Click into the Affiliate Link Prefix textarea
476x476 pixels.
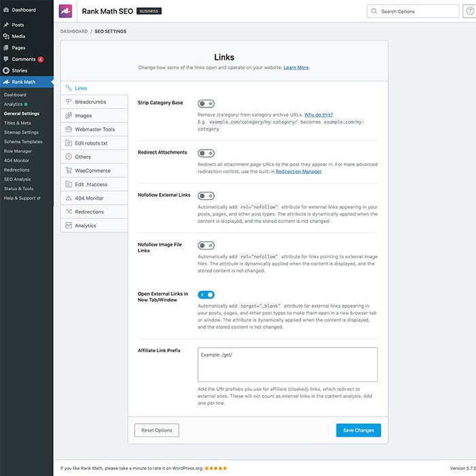tap(288, 364)
